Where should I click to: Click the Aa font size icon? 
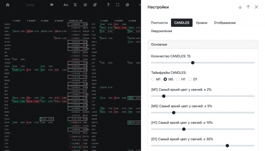point(66,5)
